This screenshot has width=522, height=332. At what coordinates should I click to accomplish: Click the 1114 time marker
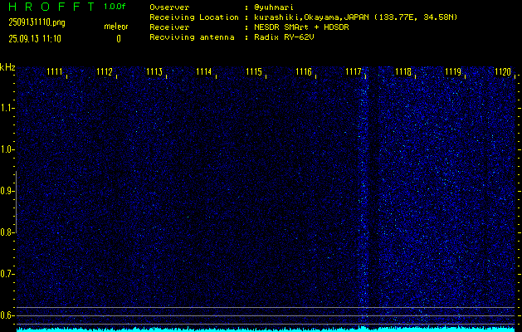204,71
